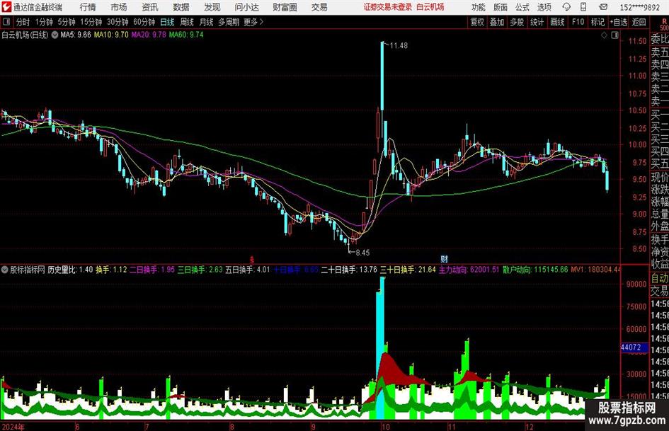Click the 主力动向 indicator value
Screen dimensions: 669x431
[469, 270]
